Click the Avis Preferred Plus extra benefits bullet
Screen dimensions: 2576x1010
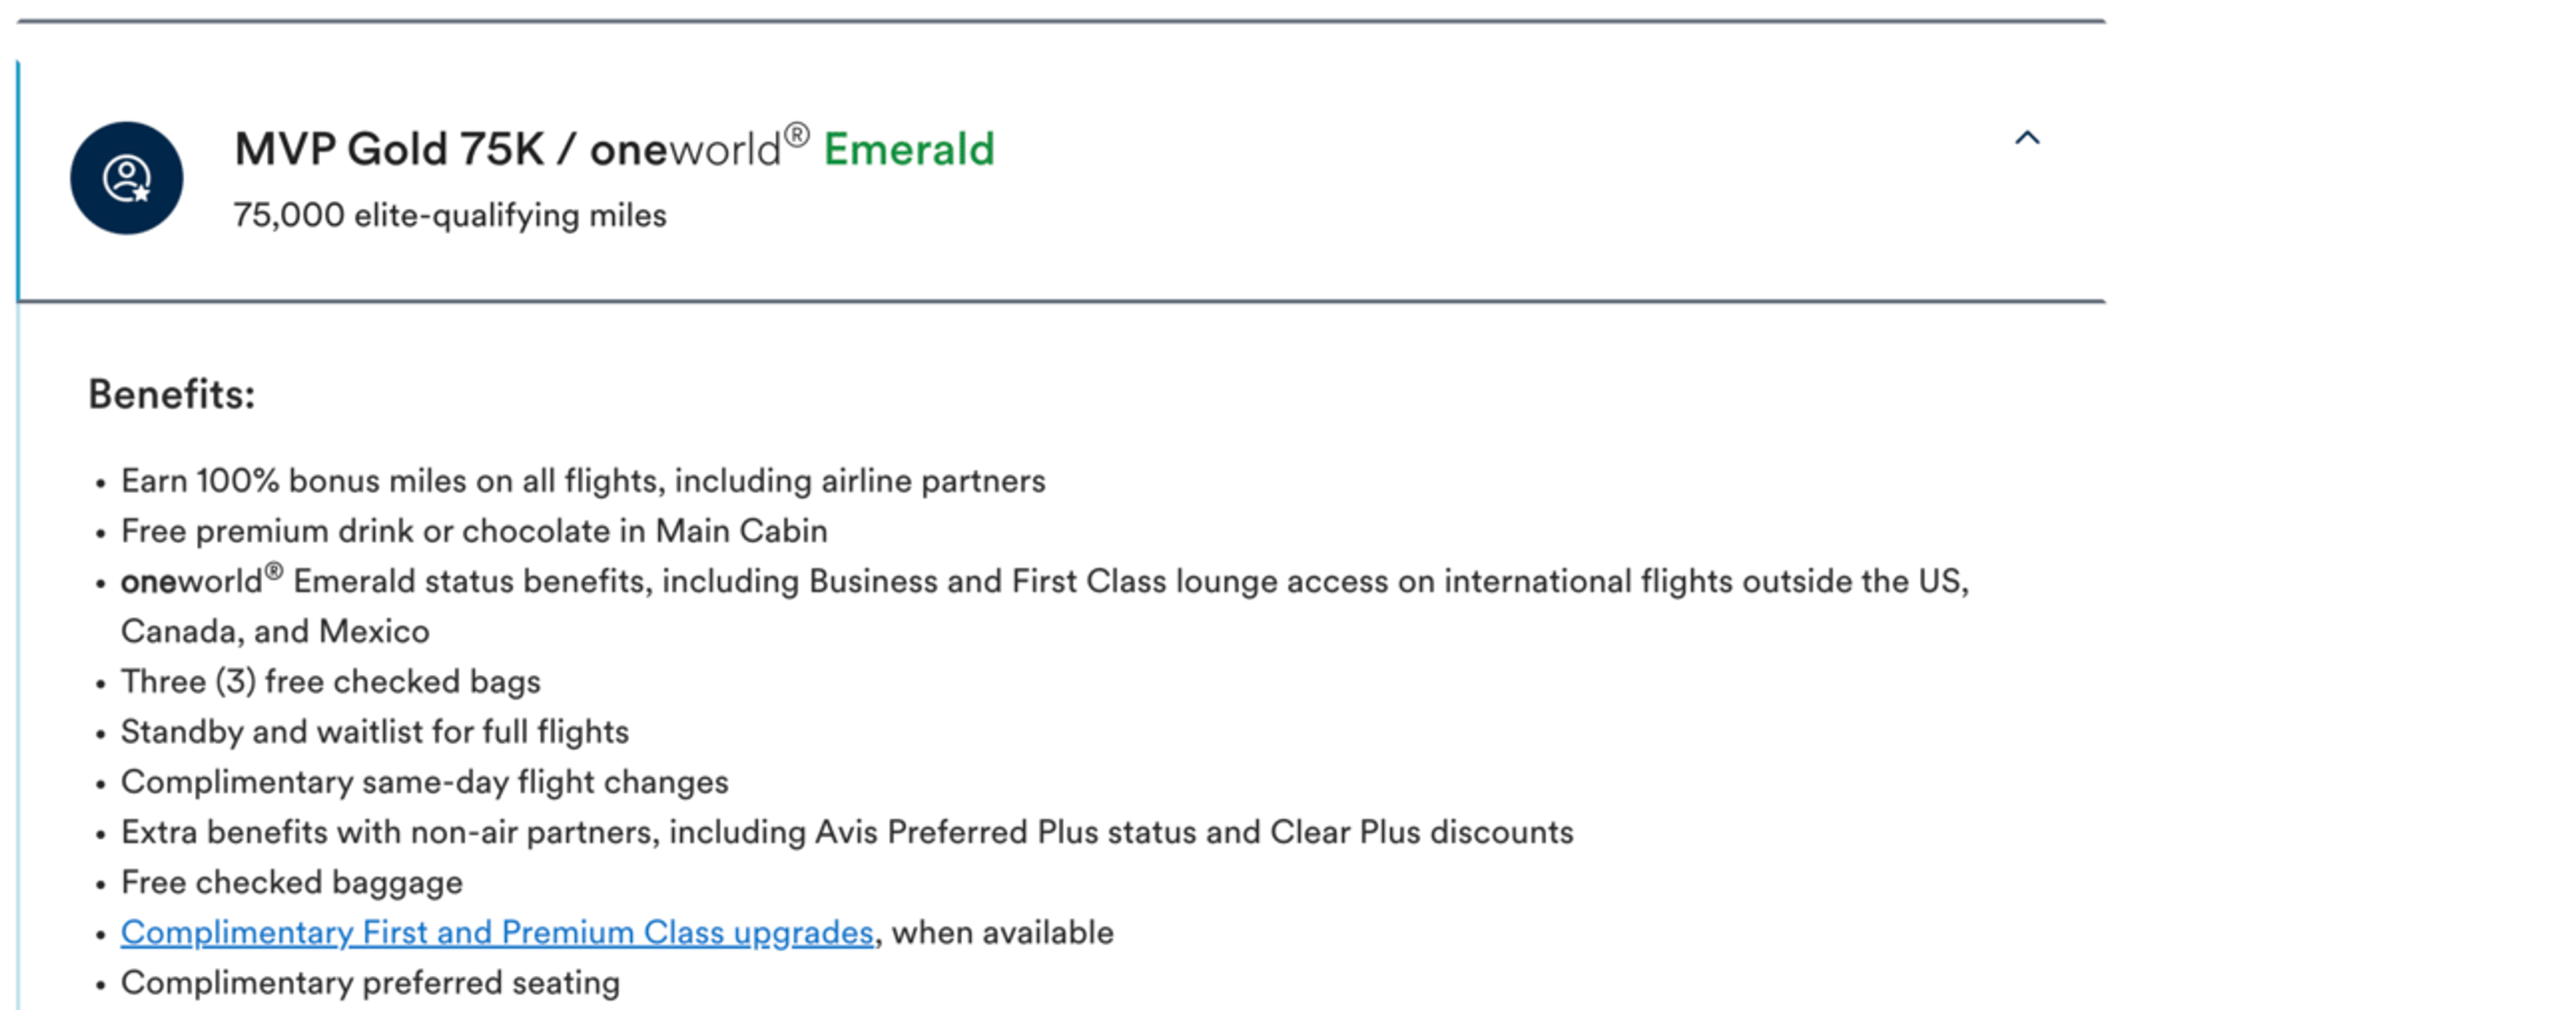(847, 832)
